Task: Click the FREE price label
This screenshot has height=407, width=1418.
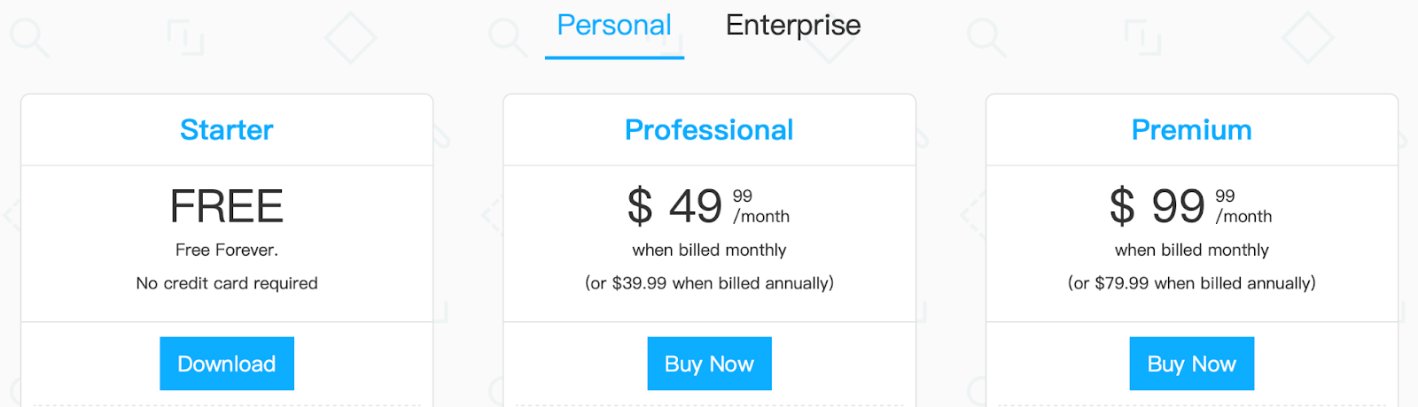Action: click(227, 206)
